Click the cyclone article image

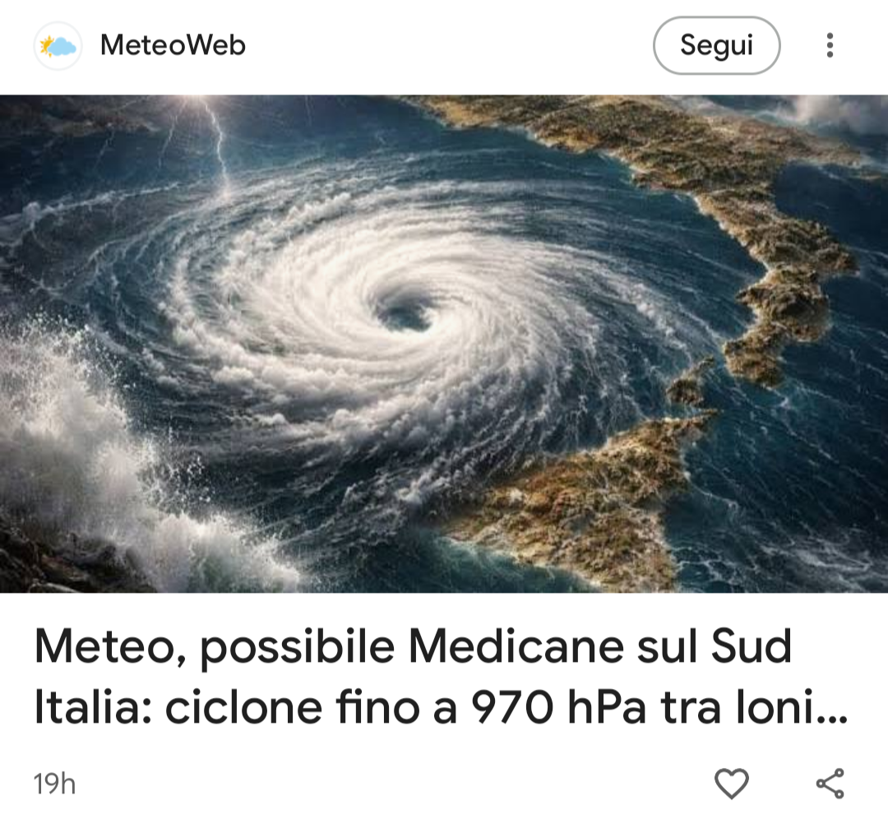click(444, 344)
